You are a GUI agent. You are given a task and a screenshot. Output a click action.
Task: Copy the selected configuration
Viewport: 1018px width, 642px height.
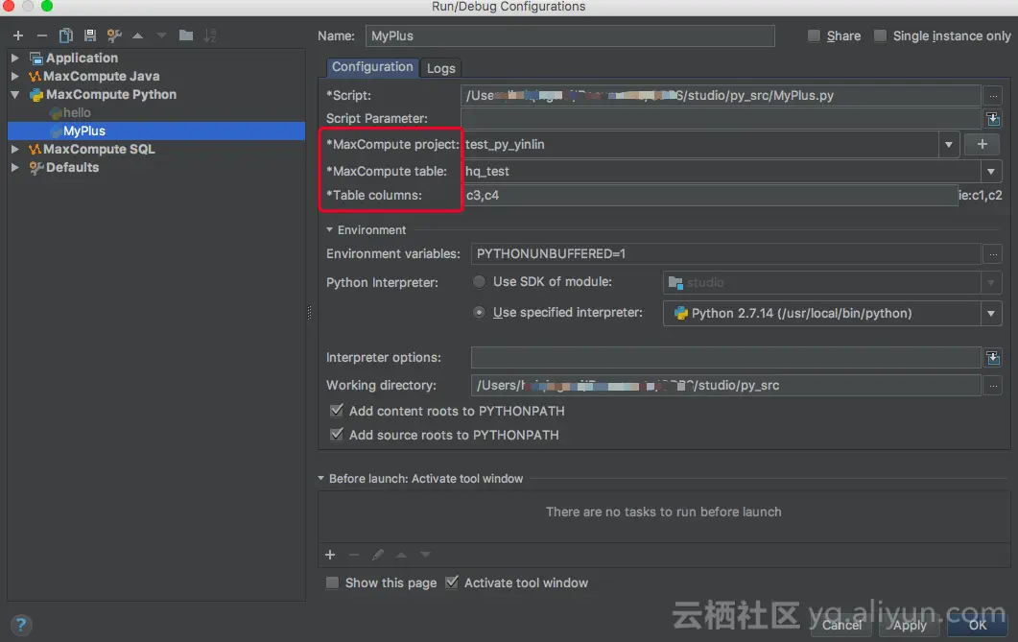(65, 36)
